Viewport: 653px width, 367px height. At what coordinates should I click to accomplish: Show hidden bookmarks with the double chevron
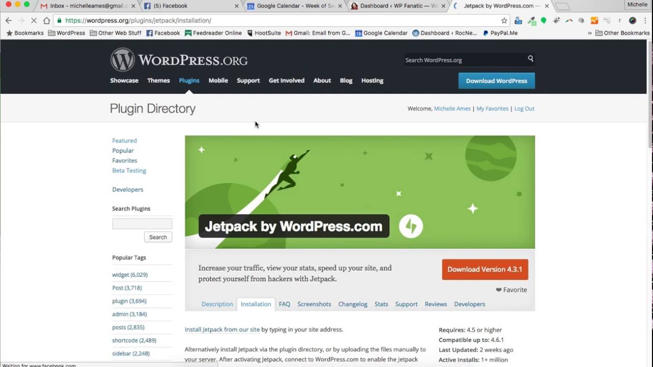point(590,33)
